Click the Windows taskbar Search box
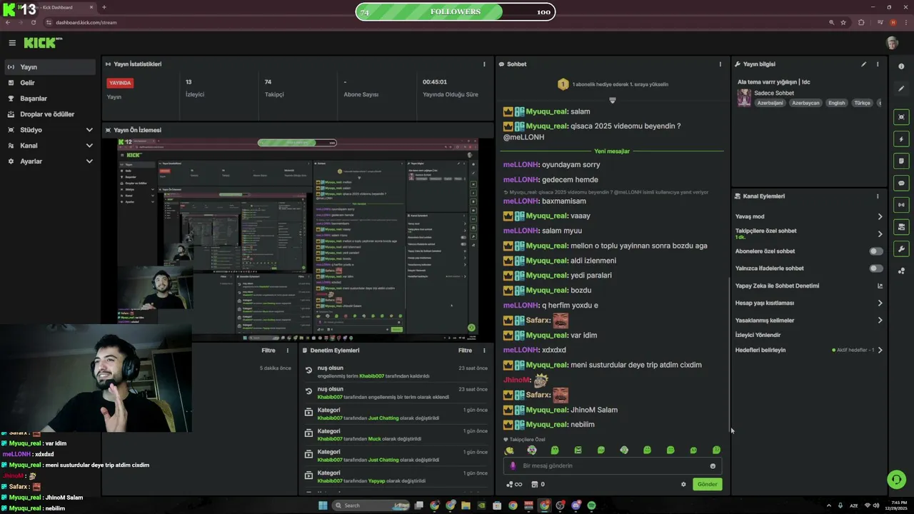 pyautogui.click(x=371, y=505)
